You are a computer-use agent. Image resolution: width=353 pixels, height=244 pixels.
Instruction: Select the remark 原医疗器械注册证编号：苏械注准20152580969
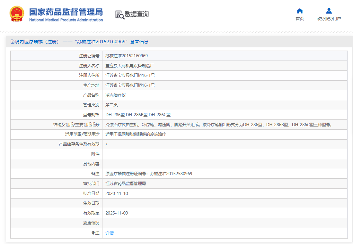pos(149,174)
